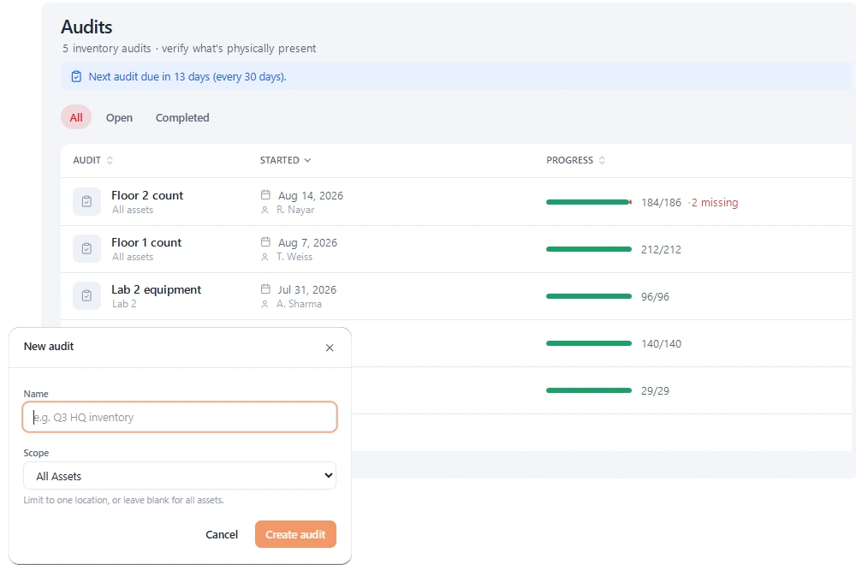This screenshot has width=856, height=565.
Task: Click the count '96/96'
Action: pos(655,296)
